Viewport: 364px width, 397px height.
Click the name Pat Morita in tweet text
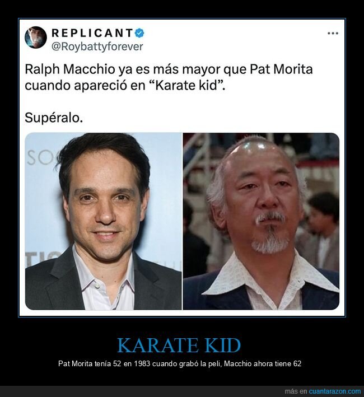click(281, 69)
